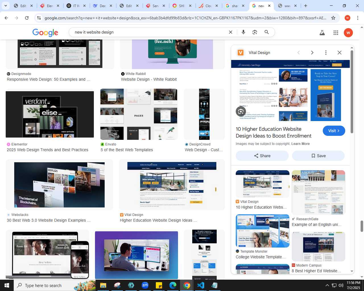
Task: Close the Vital Design preview panel
Action: pyautogui.click(x=340, y=53)
